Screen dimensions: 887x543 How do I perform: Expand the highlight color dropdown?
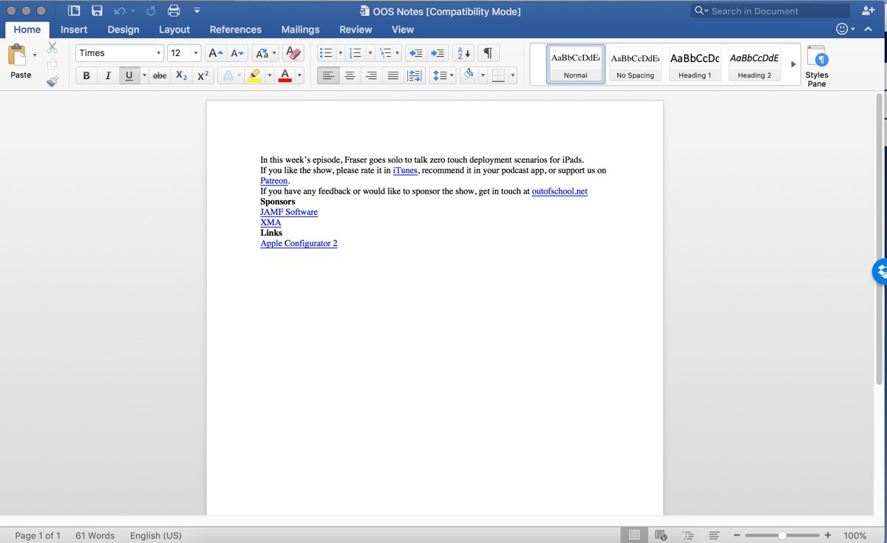(x=269, y=75)
